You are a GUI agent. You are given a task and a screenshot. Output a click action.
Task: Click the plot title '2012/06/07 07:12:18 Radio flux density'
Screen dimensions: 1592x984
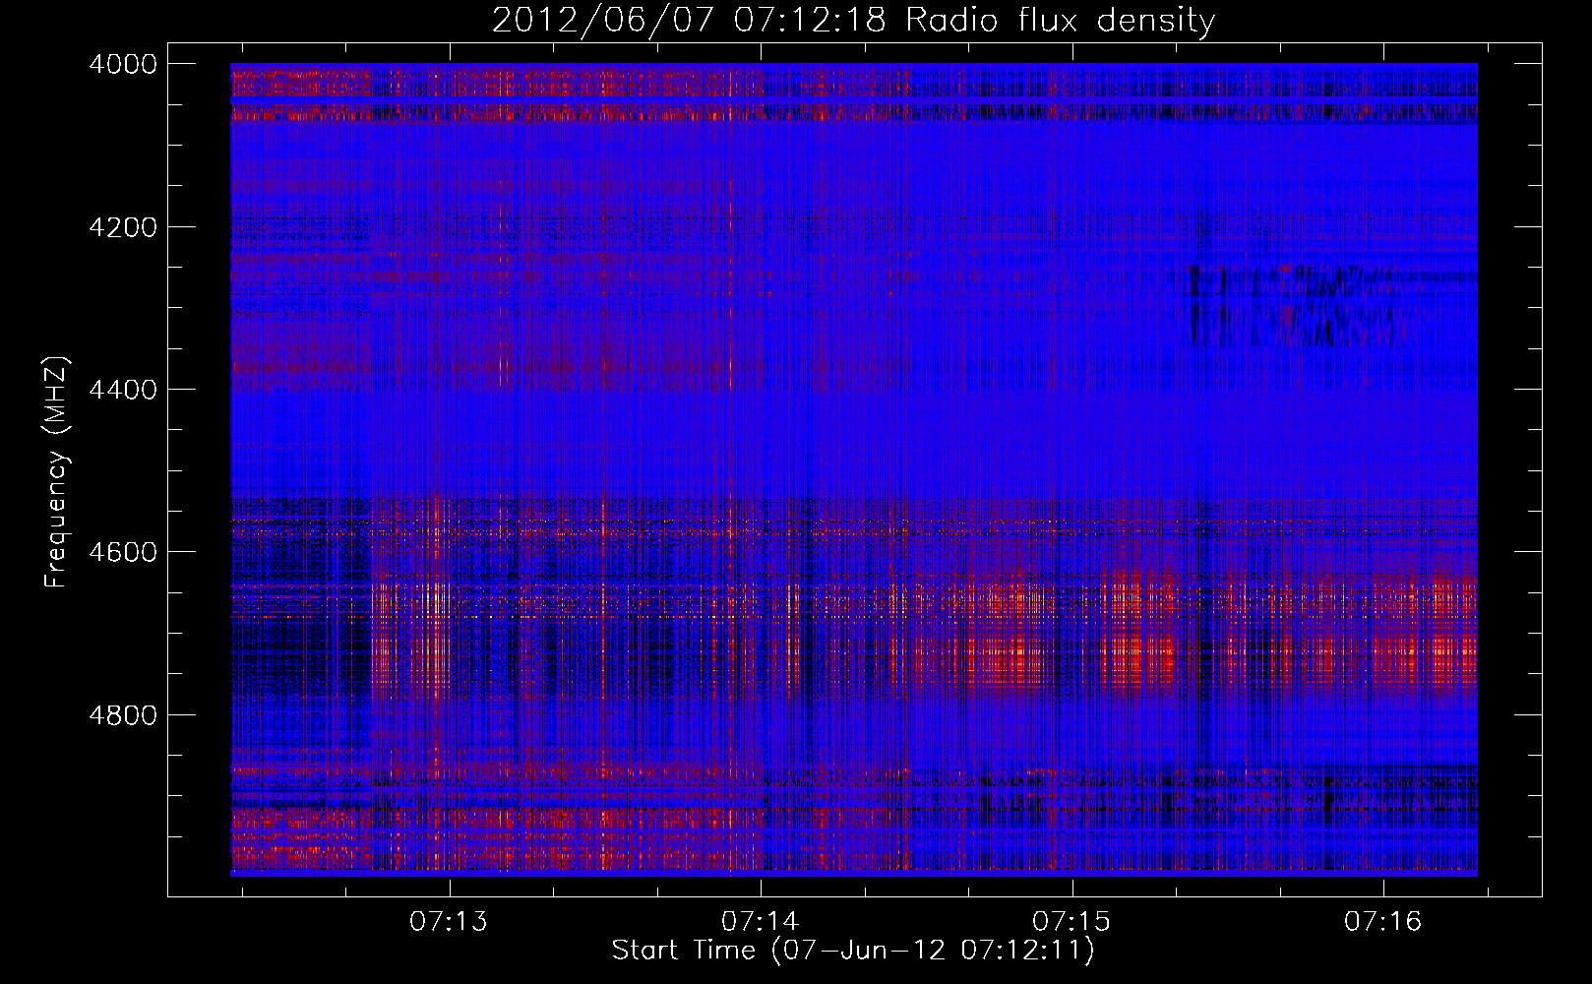click(x=853, y=20)
